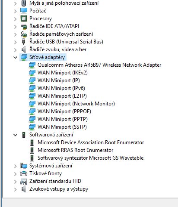
Task: Click the mouse icon beside Myši a jiná polohovací zařízení
Action: pos(24,3)
